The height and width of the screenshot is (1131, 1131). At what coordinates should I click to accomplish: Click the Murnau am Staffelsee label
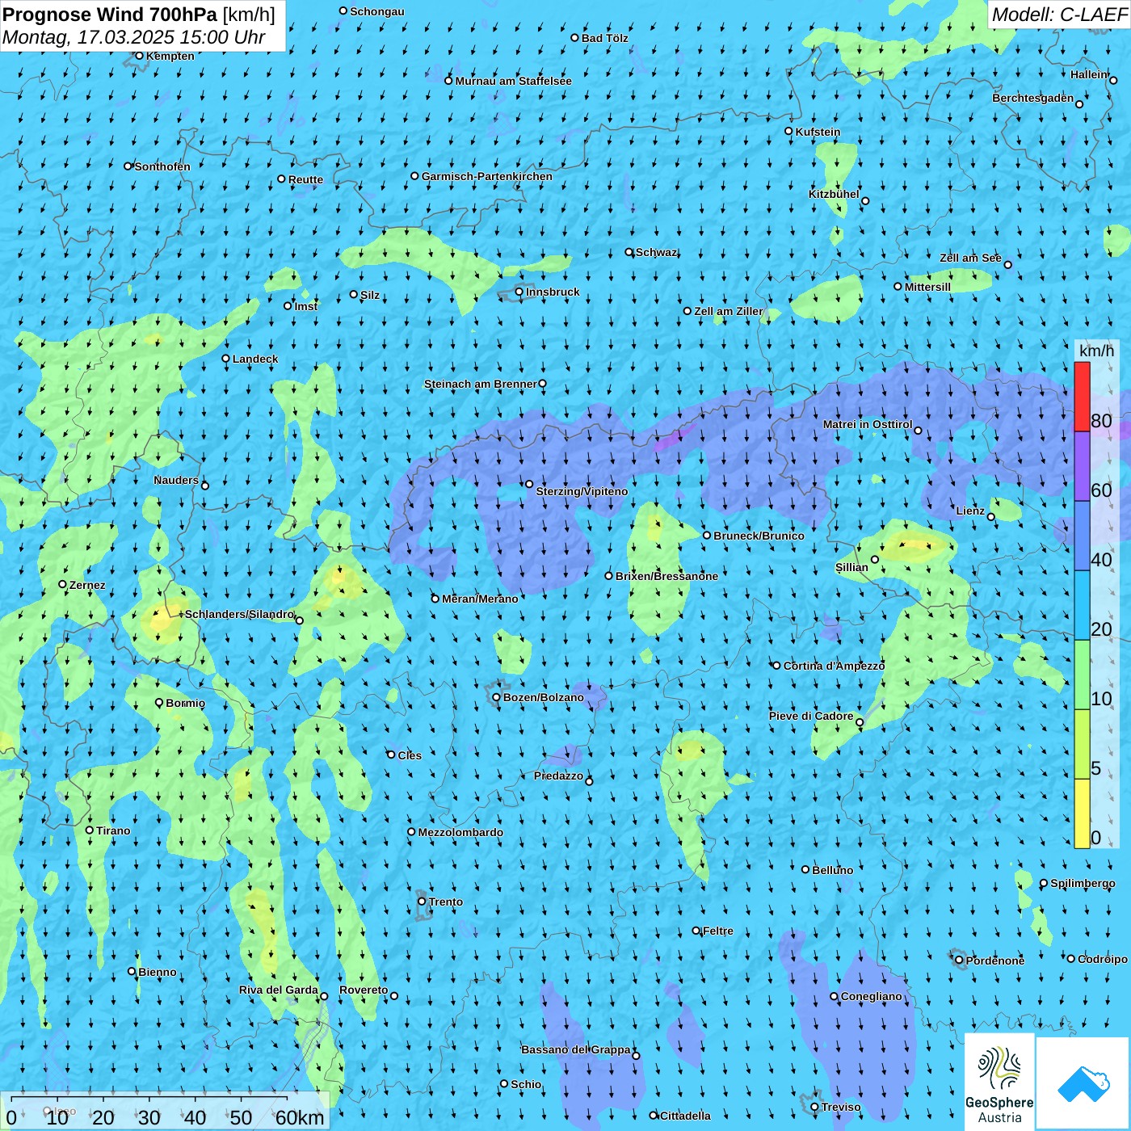pyautogui.click(x=513, y=81)
